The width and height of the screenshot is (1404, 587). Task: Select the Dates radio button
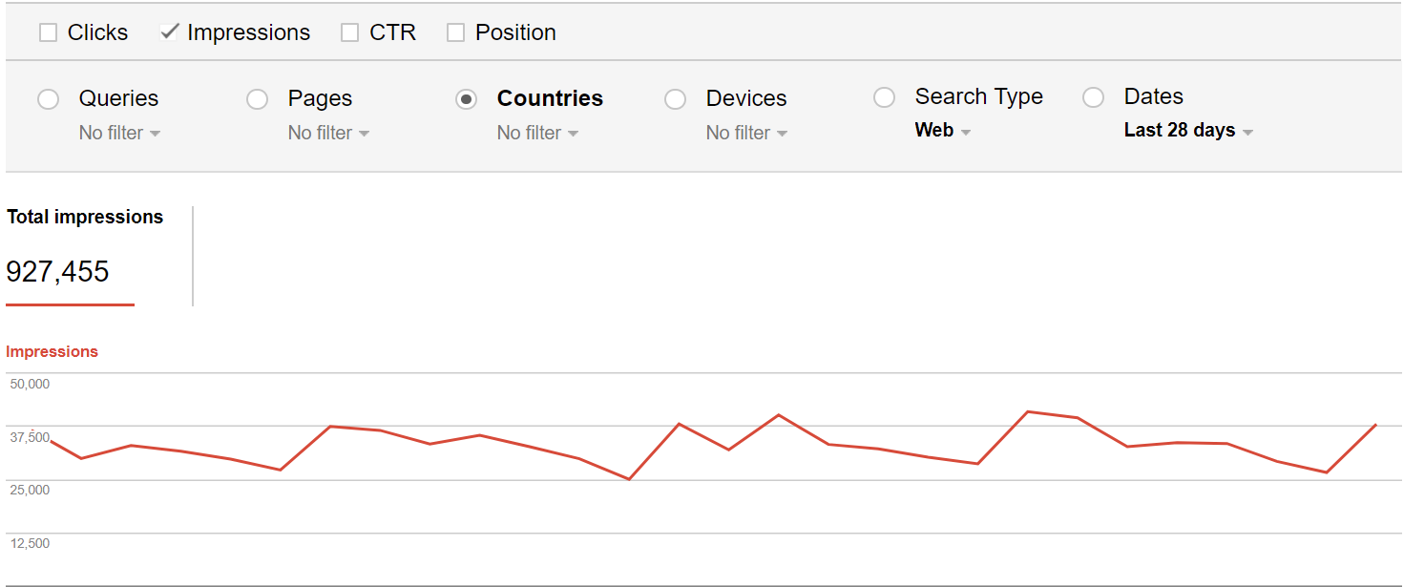(1094, 97)
